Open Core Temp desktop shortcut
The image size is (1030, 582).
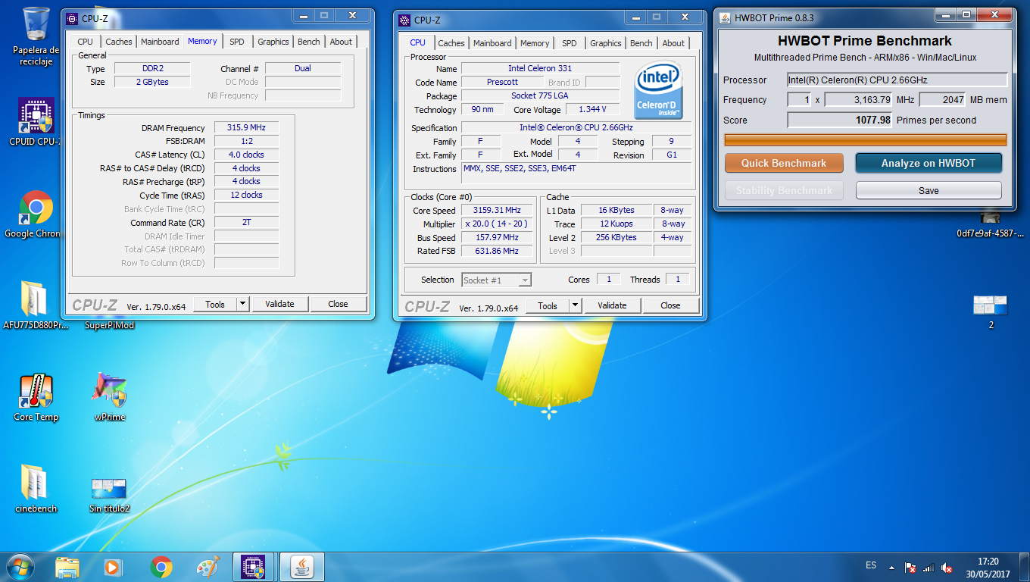coord(36,398)
